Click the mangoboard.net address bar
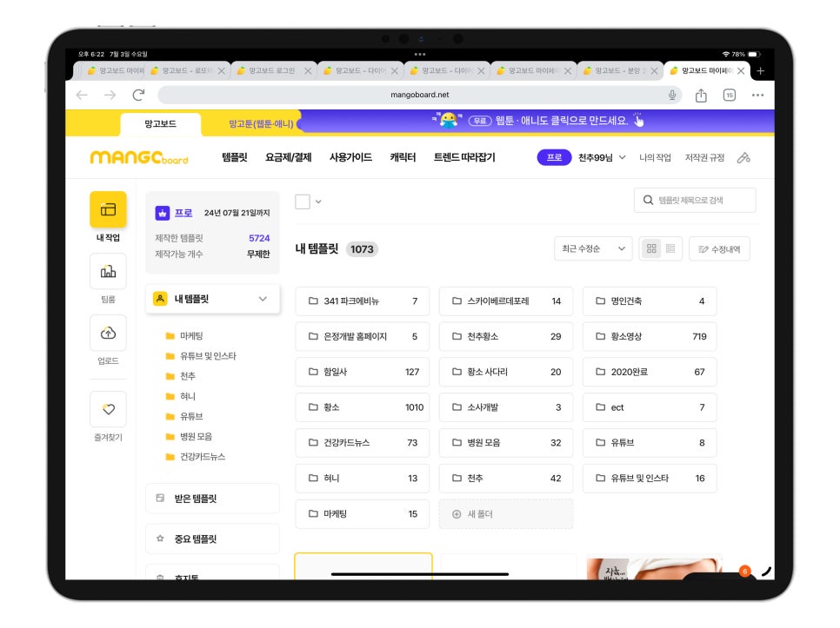The width and height of the screenshot is (840, 628). click(420, 95)
